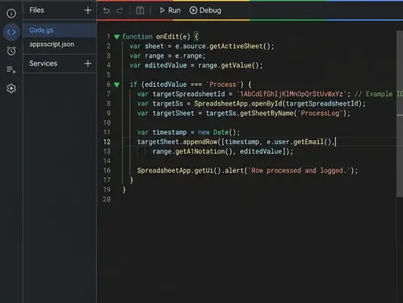Screen dimensions: 403x303
Task: Click the editor minimap scrollbar
Action: tap(400, 114)
